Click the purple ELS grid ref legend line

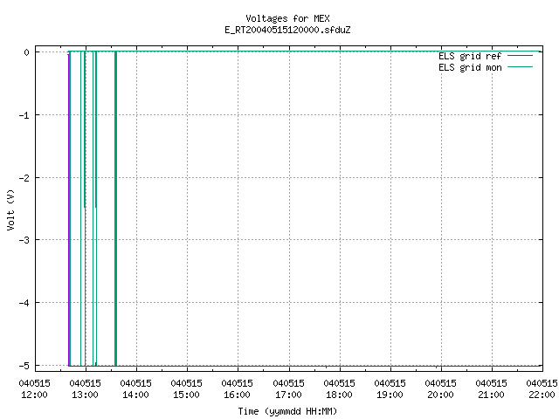pos(520,56)
